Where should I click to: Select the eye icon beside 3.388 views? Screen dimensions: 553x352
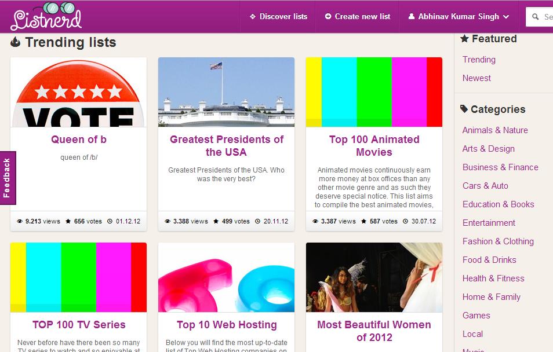[168, 221]
